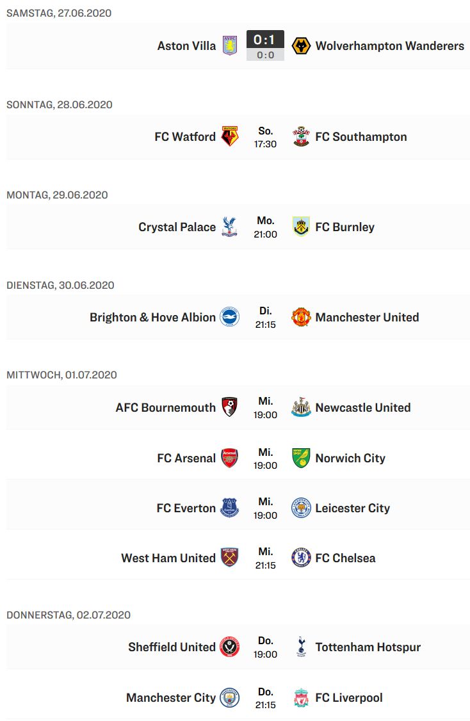470x721 pixels.
Task: Select the Newcastle United team name
Action: coord(363,407)
